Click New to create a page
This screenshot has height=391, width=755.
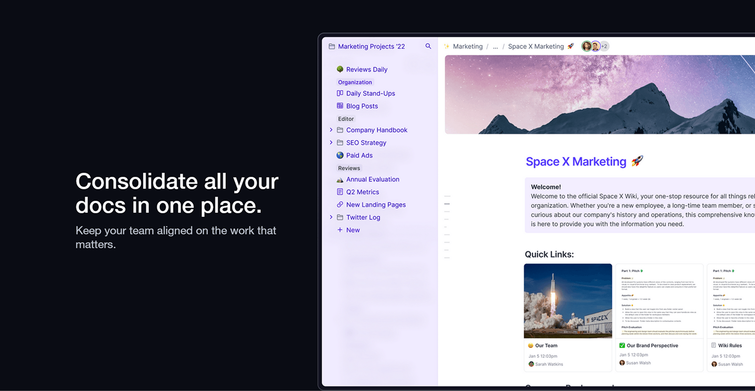(x=353, y=230)
